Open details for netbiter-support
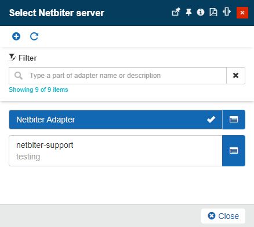The image size is (254, 227). click(234, 151)
